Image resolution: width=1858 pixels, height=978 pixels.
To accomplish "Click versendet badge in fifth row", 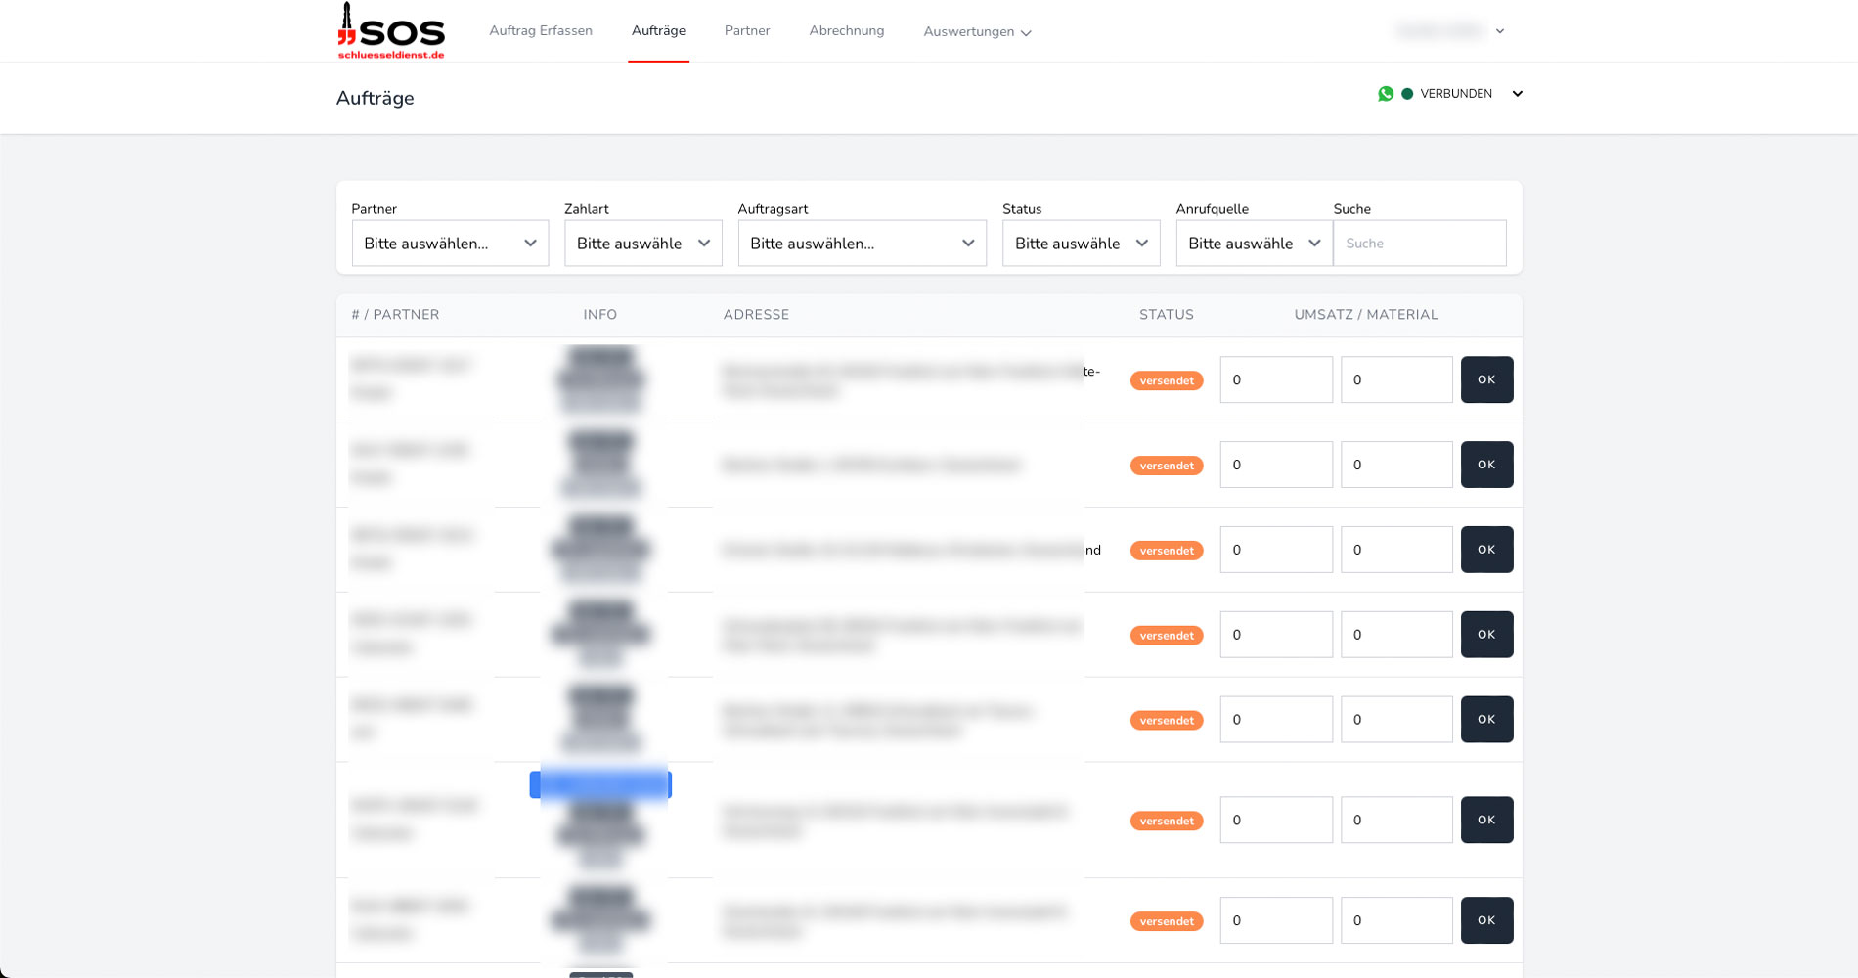I will tap(1167, 721).
